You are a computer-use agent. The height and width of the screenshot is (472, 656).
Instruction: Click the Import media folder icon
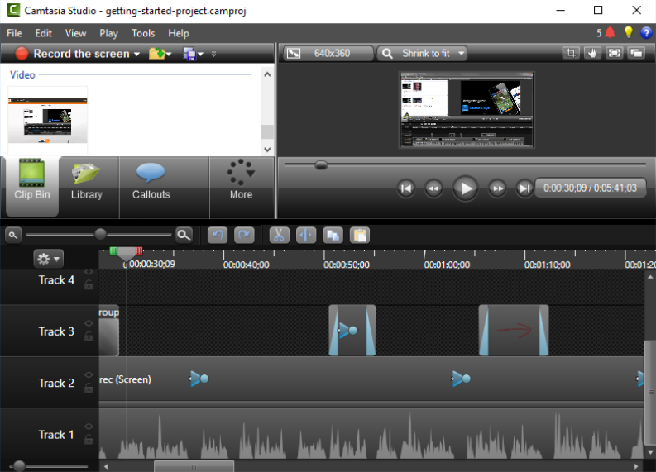[x=156, y=54]
